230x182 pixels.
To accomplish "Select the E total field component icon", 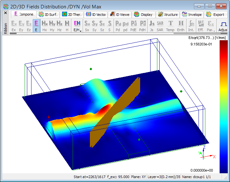I will coord(36,26).
